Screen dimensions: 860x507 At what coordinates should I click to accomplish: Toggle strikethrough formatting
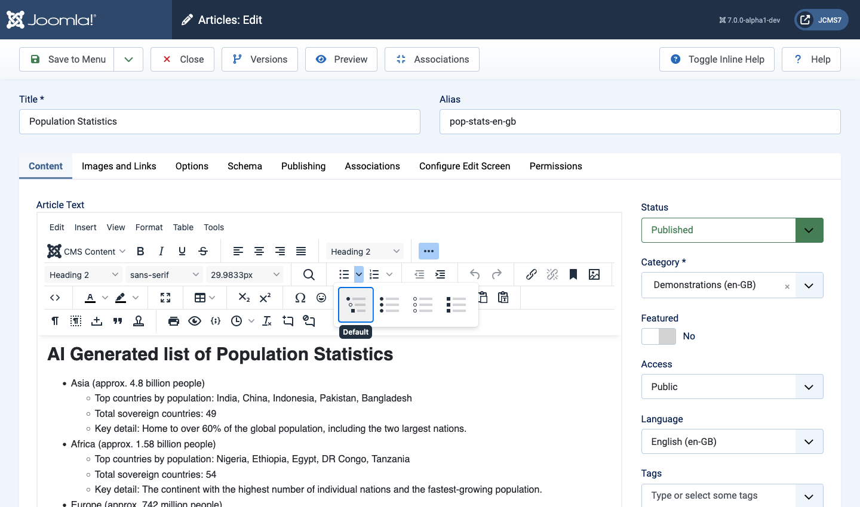(203, 251)
